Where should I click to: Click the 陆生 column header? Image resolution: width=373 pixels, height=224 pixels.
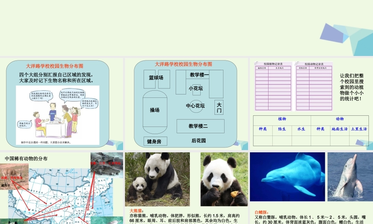[282, 129]
